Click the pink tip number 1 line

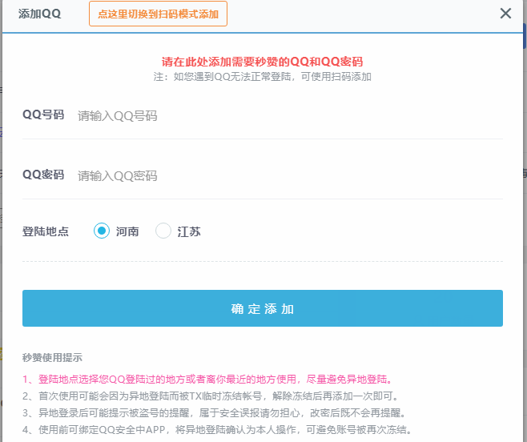207,380
